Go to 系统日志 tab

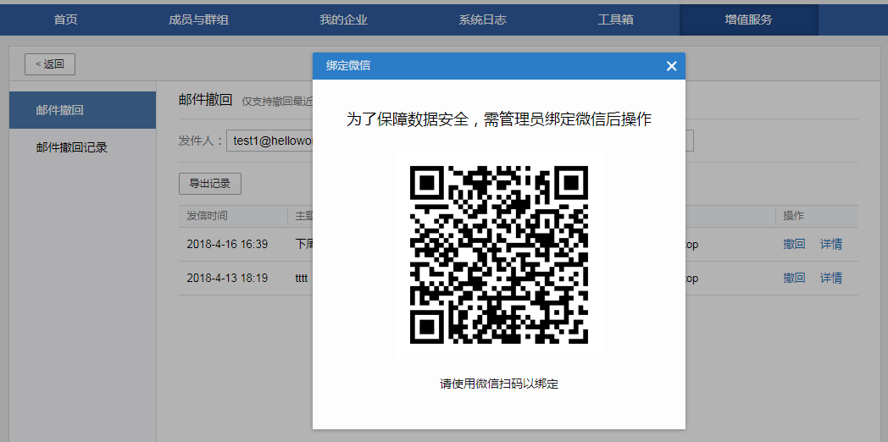482,19
